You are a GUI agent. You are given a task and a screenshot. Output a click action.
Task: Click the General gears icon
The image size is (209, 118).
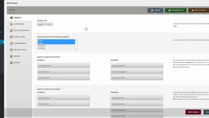[11, 18]
